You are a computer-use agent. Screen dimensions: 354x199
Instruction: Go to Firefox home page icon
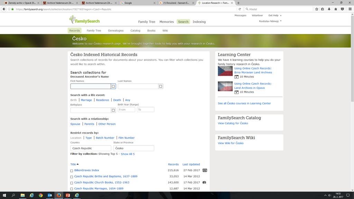click(x=336, y=9)
